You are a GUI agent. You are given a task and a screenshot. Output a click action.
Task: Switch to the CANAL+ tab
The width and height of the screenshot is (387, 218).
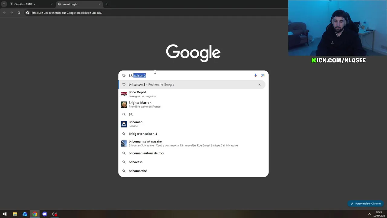tap(31, 4)
